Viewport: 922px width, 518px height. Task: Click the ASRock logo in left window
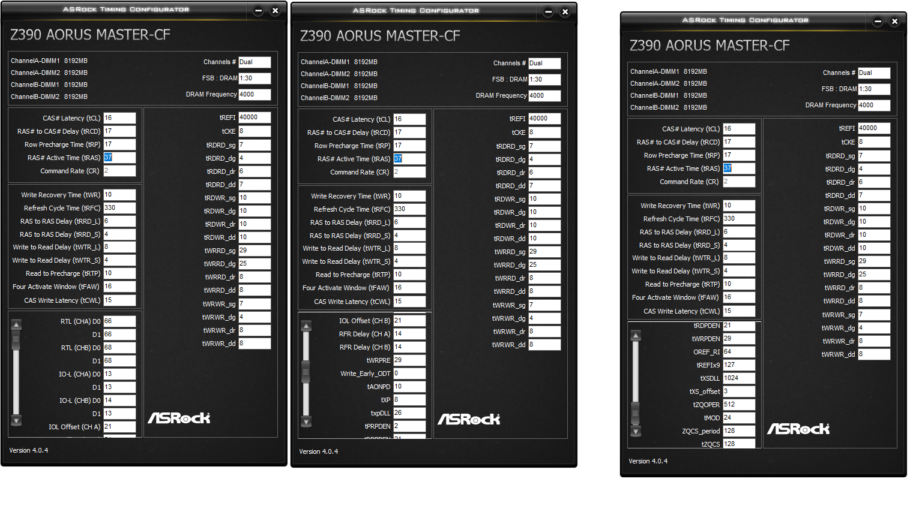(x=179, y=418)
